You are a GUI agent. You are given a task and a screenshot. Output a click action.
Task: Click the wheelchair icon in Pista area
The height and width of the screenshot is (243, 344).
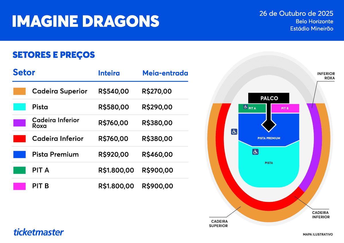255,152
